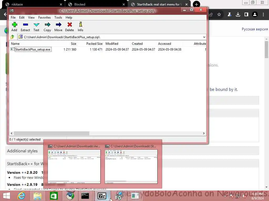Switch to the Chrome taskbar icon
The height and width of the screenshot is (201, 269).
click(70, 196)
